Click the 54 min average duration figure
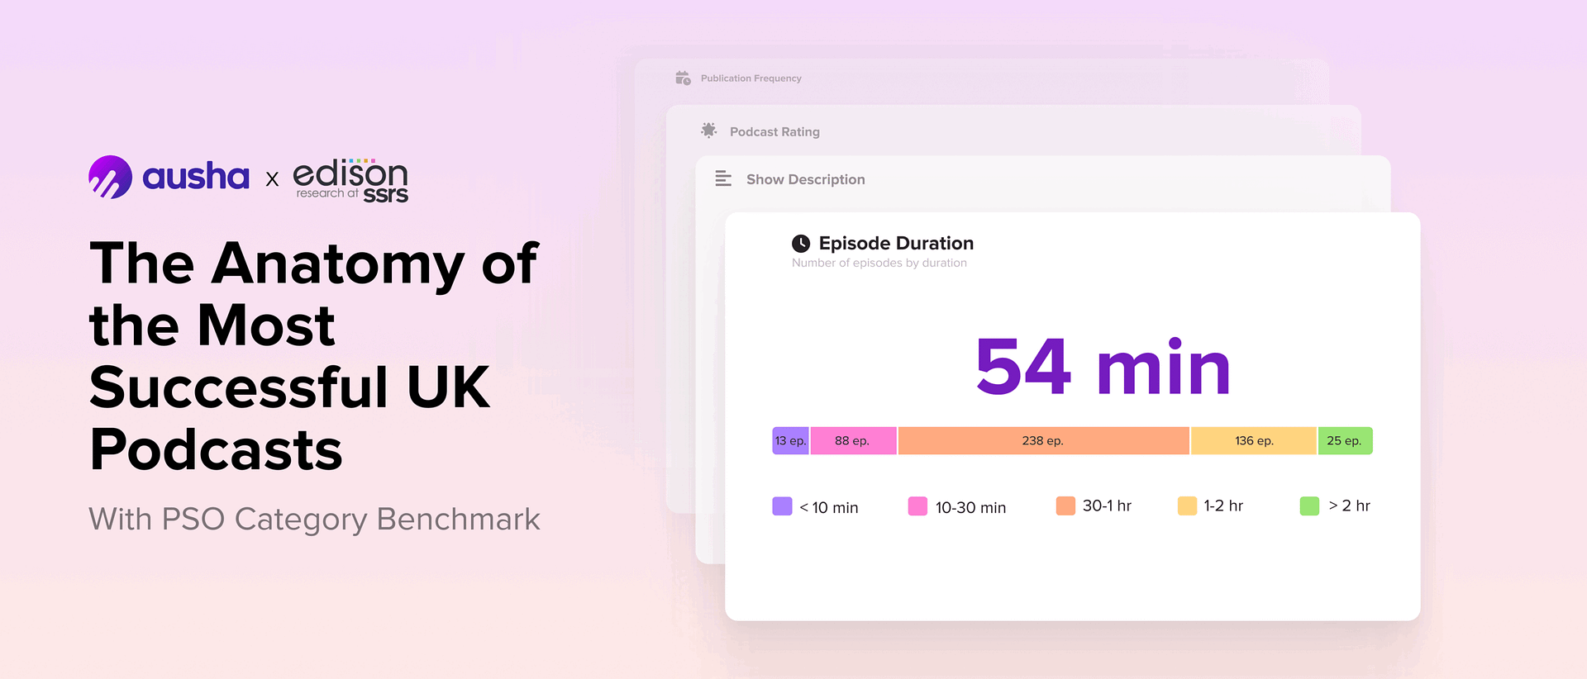The width and height of the screenshot is (1587, 679). 1103,367
